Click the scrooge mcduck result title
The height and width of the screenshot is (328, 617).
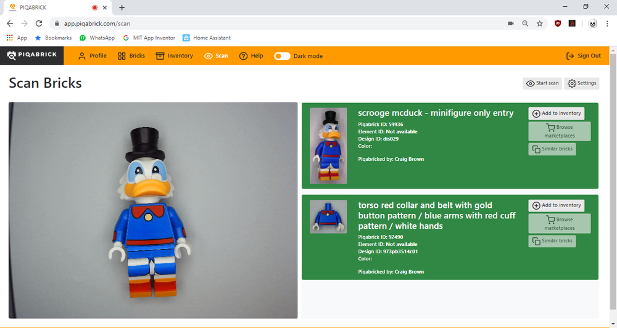[x=436, y=113]
